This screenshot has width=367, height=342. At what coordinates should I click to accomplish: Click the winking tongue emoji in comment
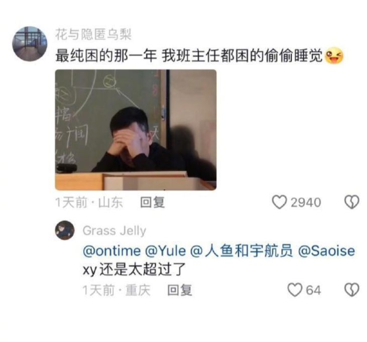click(x=334, y=55)
